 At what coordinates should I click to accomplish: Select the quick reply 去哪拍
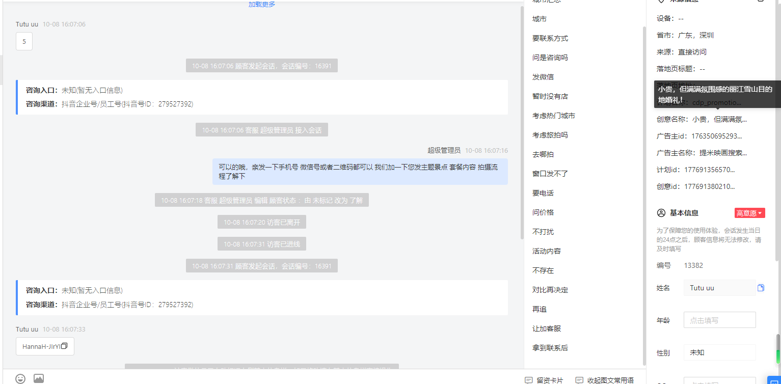click(543, 154)
